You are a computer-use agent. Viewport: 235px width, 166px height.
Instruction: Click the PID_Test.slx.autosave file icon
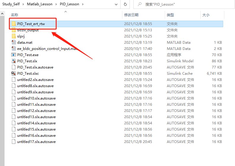(14, 67)
